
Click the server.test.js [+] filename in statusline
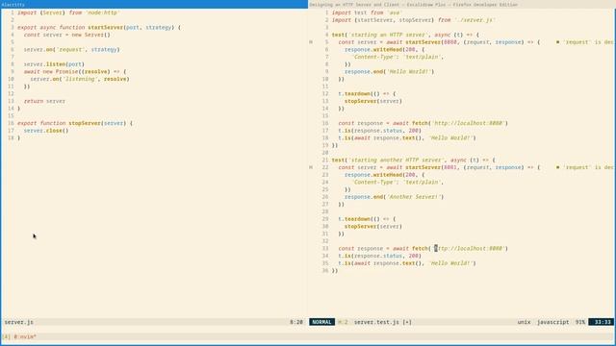click(x=383, y=322)
